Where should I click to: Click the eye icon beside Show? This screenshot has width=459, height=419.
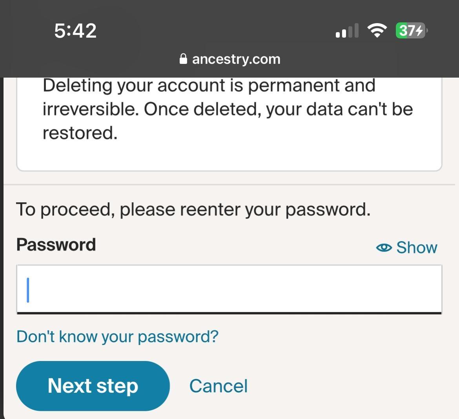coord(384,248)
